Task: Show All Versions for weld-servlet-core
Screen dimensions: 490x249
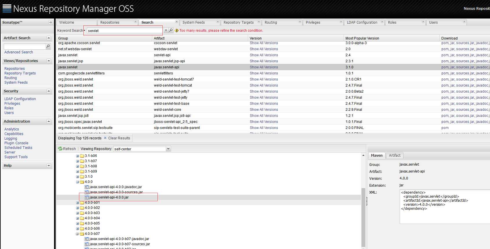Action: (264, 110)
